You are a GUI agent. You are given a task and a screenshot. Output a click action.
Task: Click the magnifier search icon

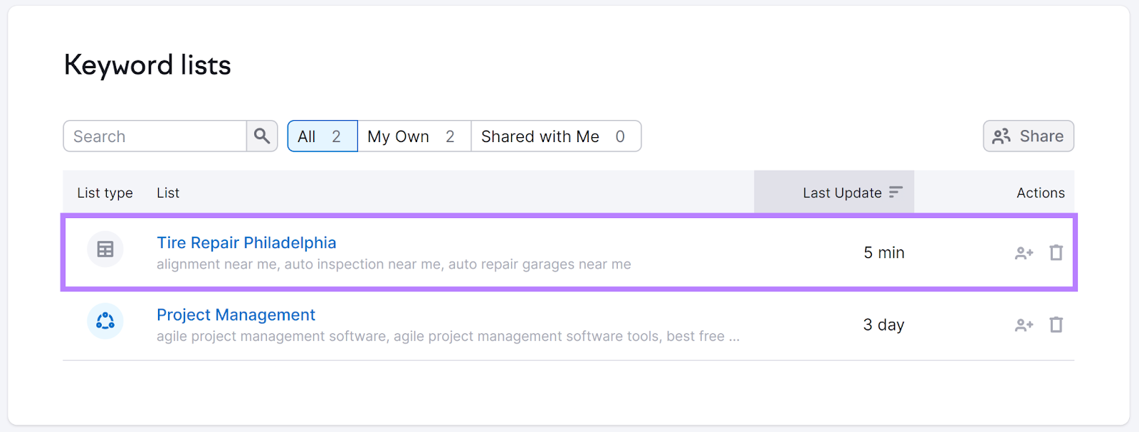262,136
